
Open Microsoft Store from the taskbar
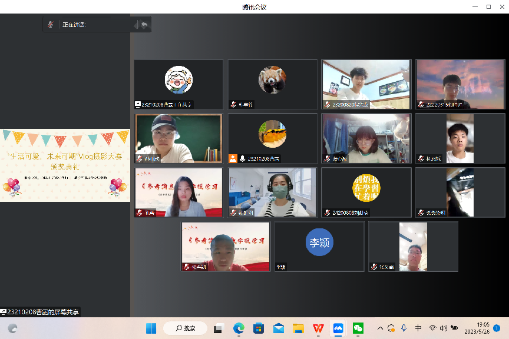(x=258, y=328)
